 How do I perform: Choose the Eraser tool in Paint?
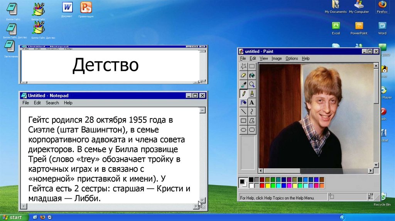[243, 75]
